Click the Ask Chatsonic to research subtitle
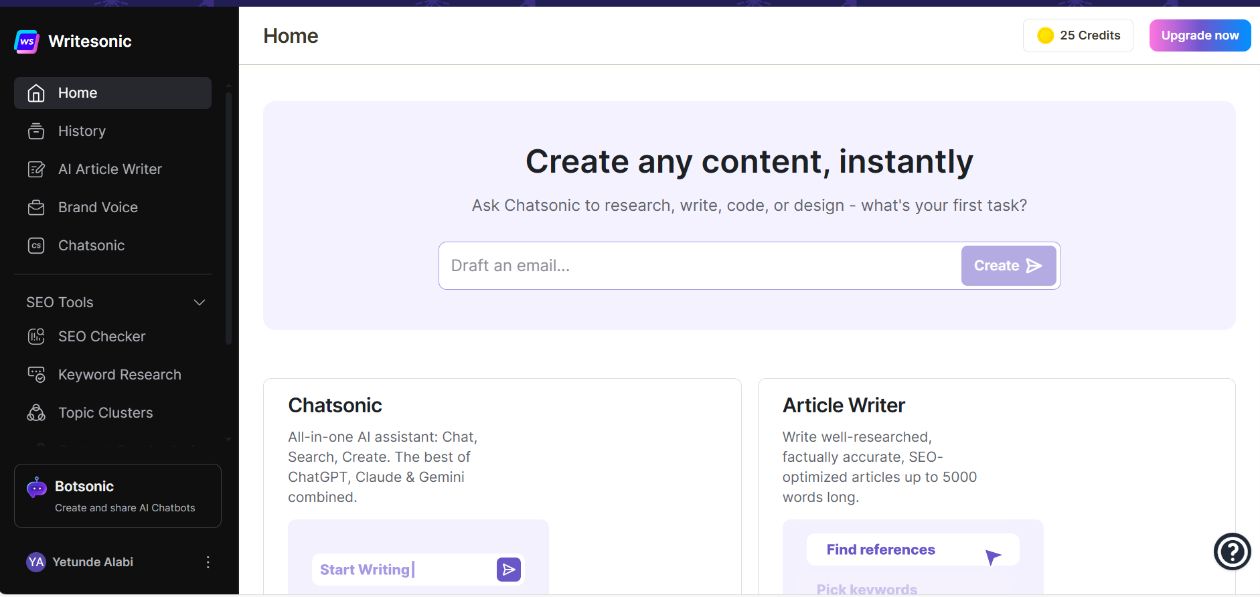Screen dimensions: 1260x597 (749, 205)
